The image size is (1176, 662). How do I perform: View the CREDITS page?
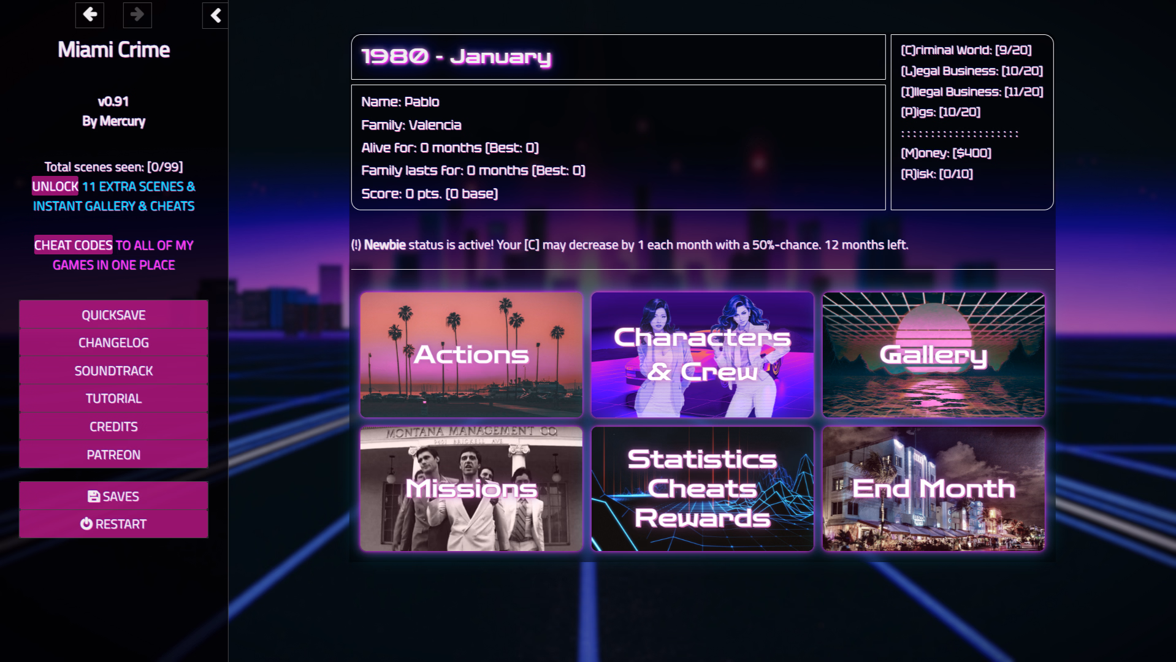coord(113,427)
